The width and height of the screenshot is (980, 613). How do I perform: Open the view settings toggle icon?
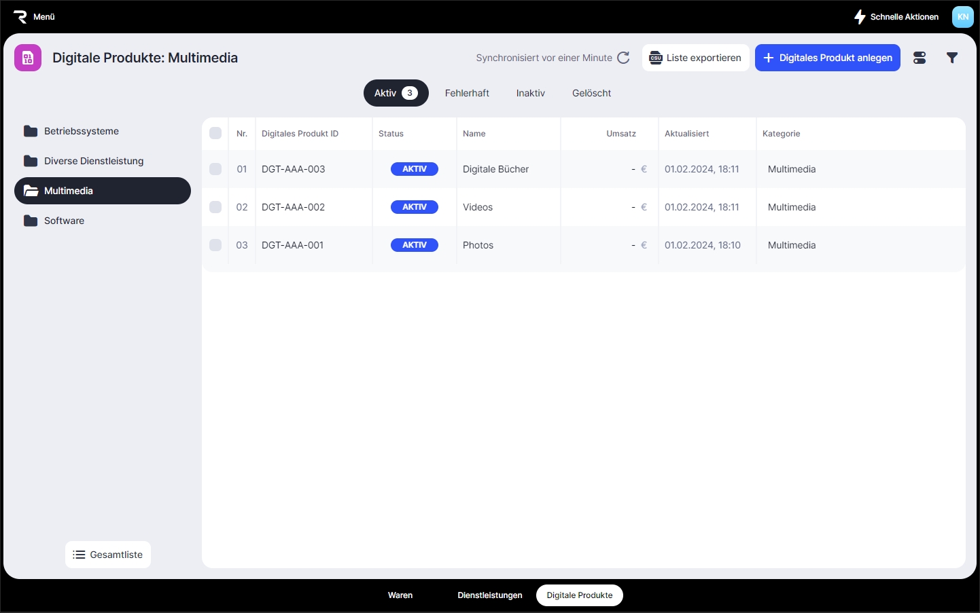click(x=920, y=58)
